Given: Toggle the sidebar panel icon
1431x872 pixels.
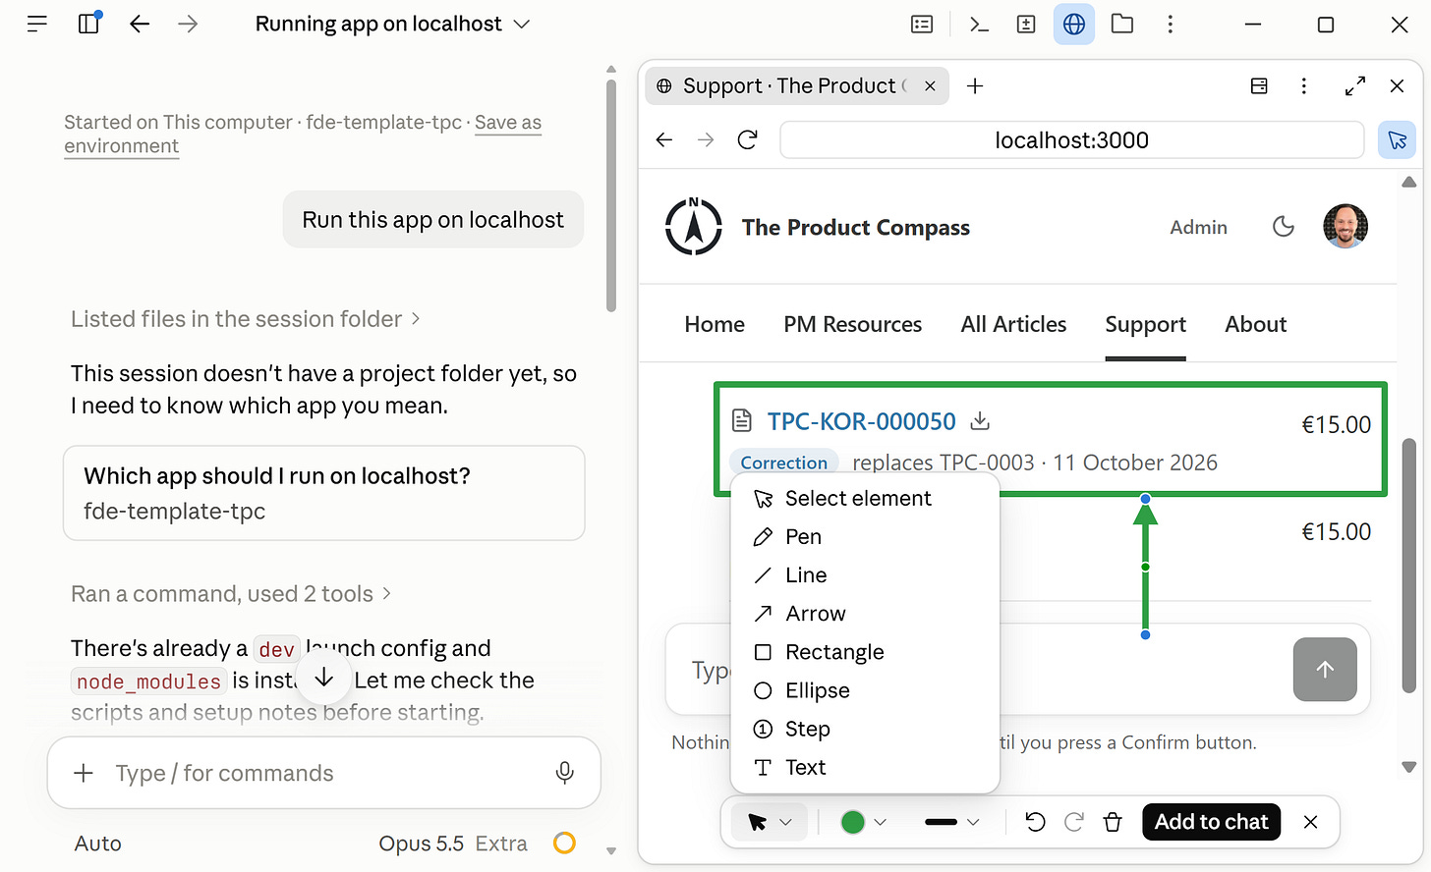Looking at the screenshot, I should tap(89, 24).
